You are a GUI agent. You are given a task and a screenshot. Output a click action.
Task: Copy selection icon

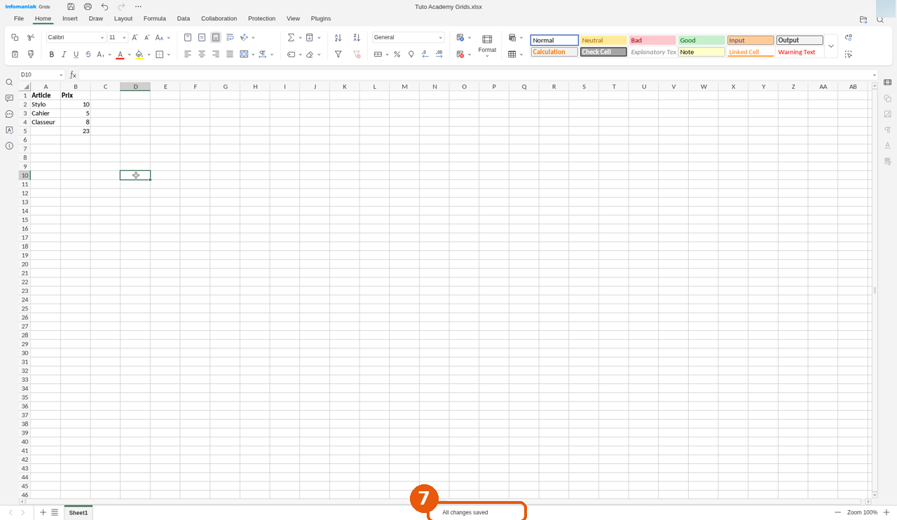tap(15, 37)
